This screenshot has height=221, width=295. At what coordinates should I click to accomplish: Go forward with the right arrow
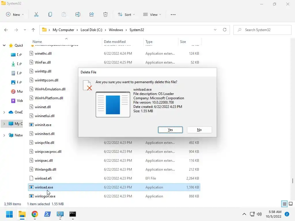click(x=16, y=30)
